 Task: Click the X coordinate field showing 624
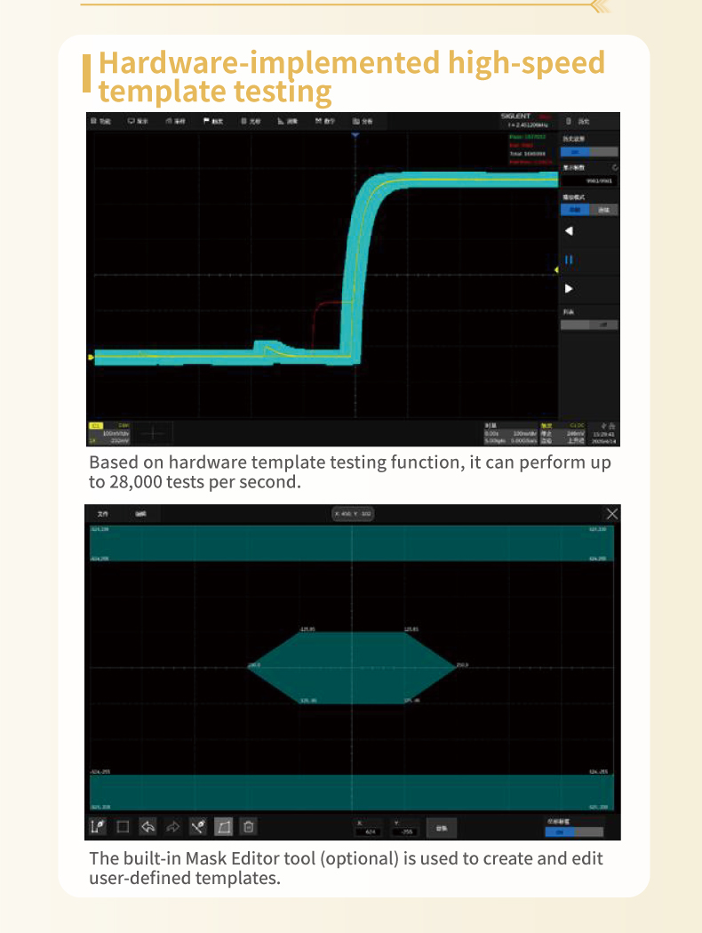point(370,832)
